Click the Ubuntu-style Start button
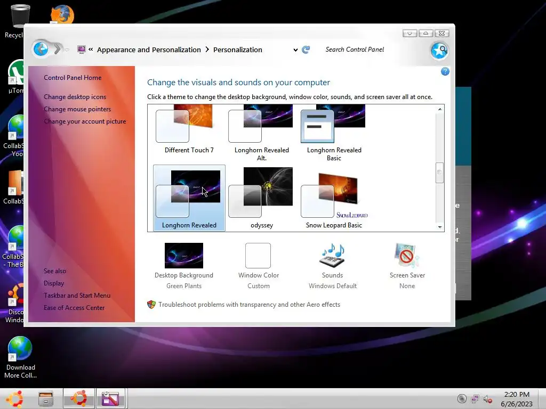Image resolution: width=546 pixels, height=409 pixels. 14,399
